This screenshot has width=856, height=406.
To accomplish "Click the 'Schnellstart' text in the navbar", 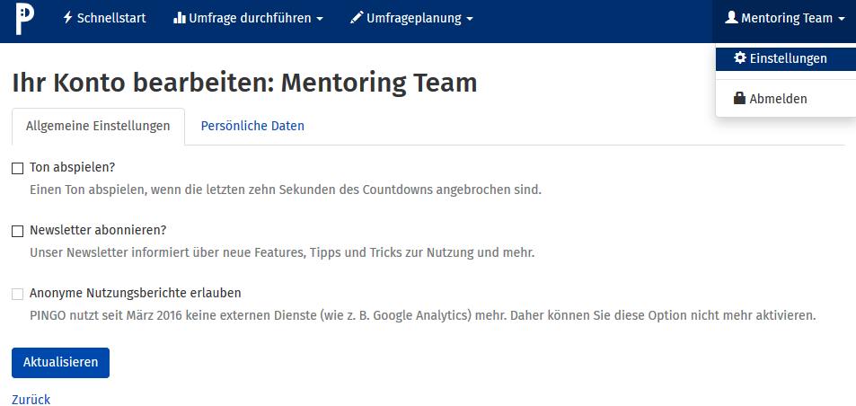I will 111,18.
